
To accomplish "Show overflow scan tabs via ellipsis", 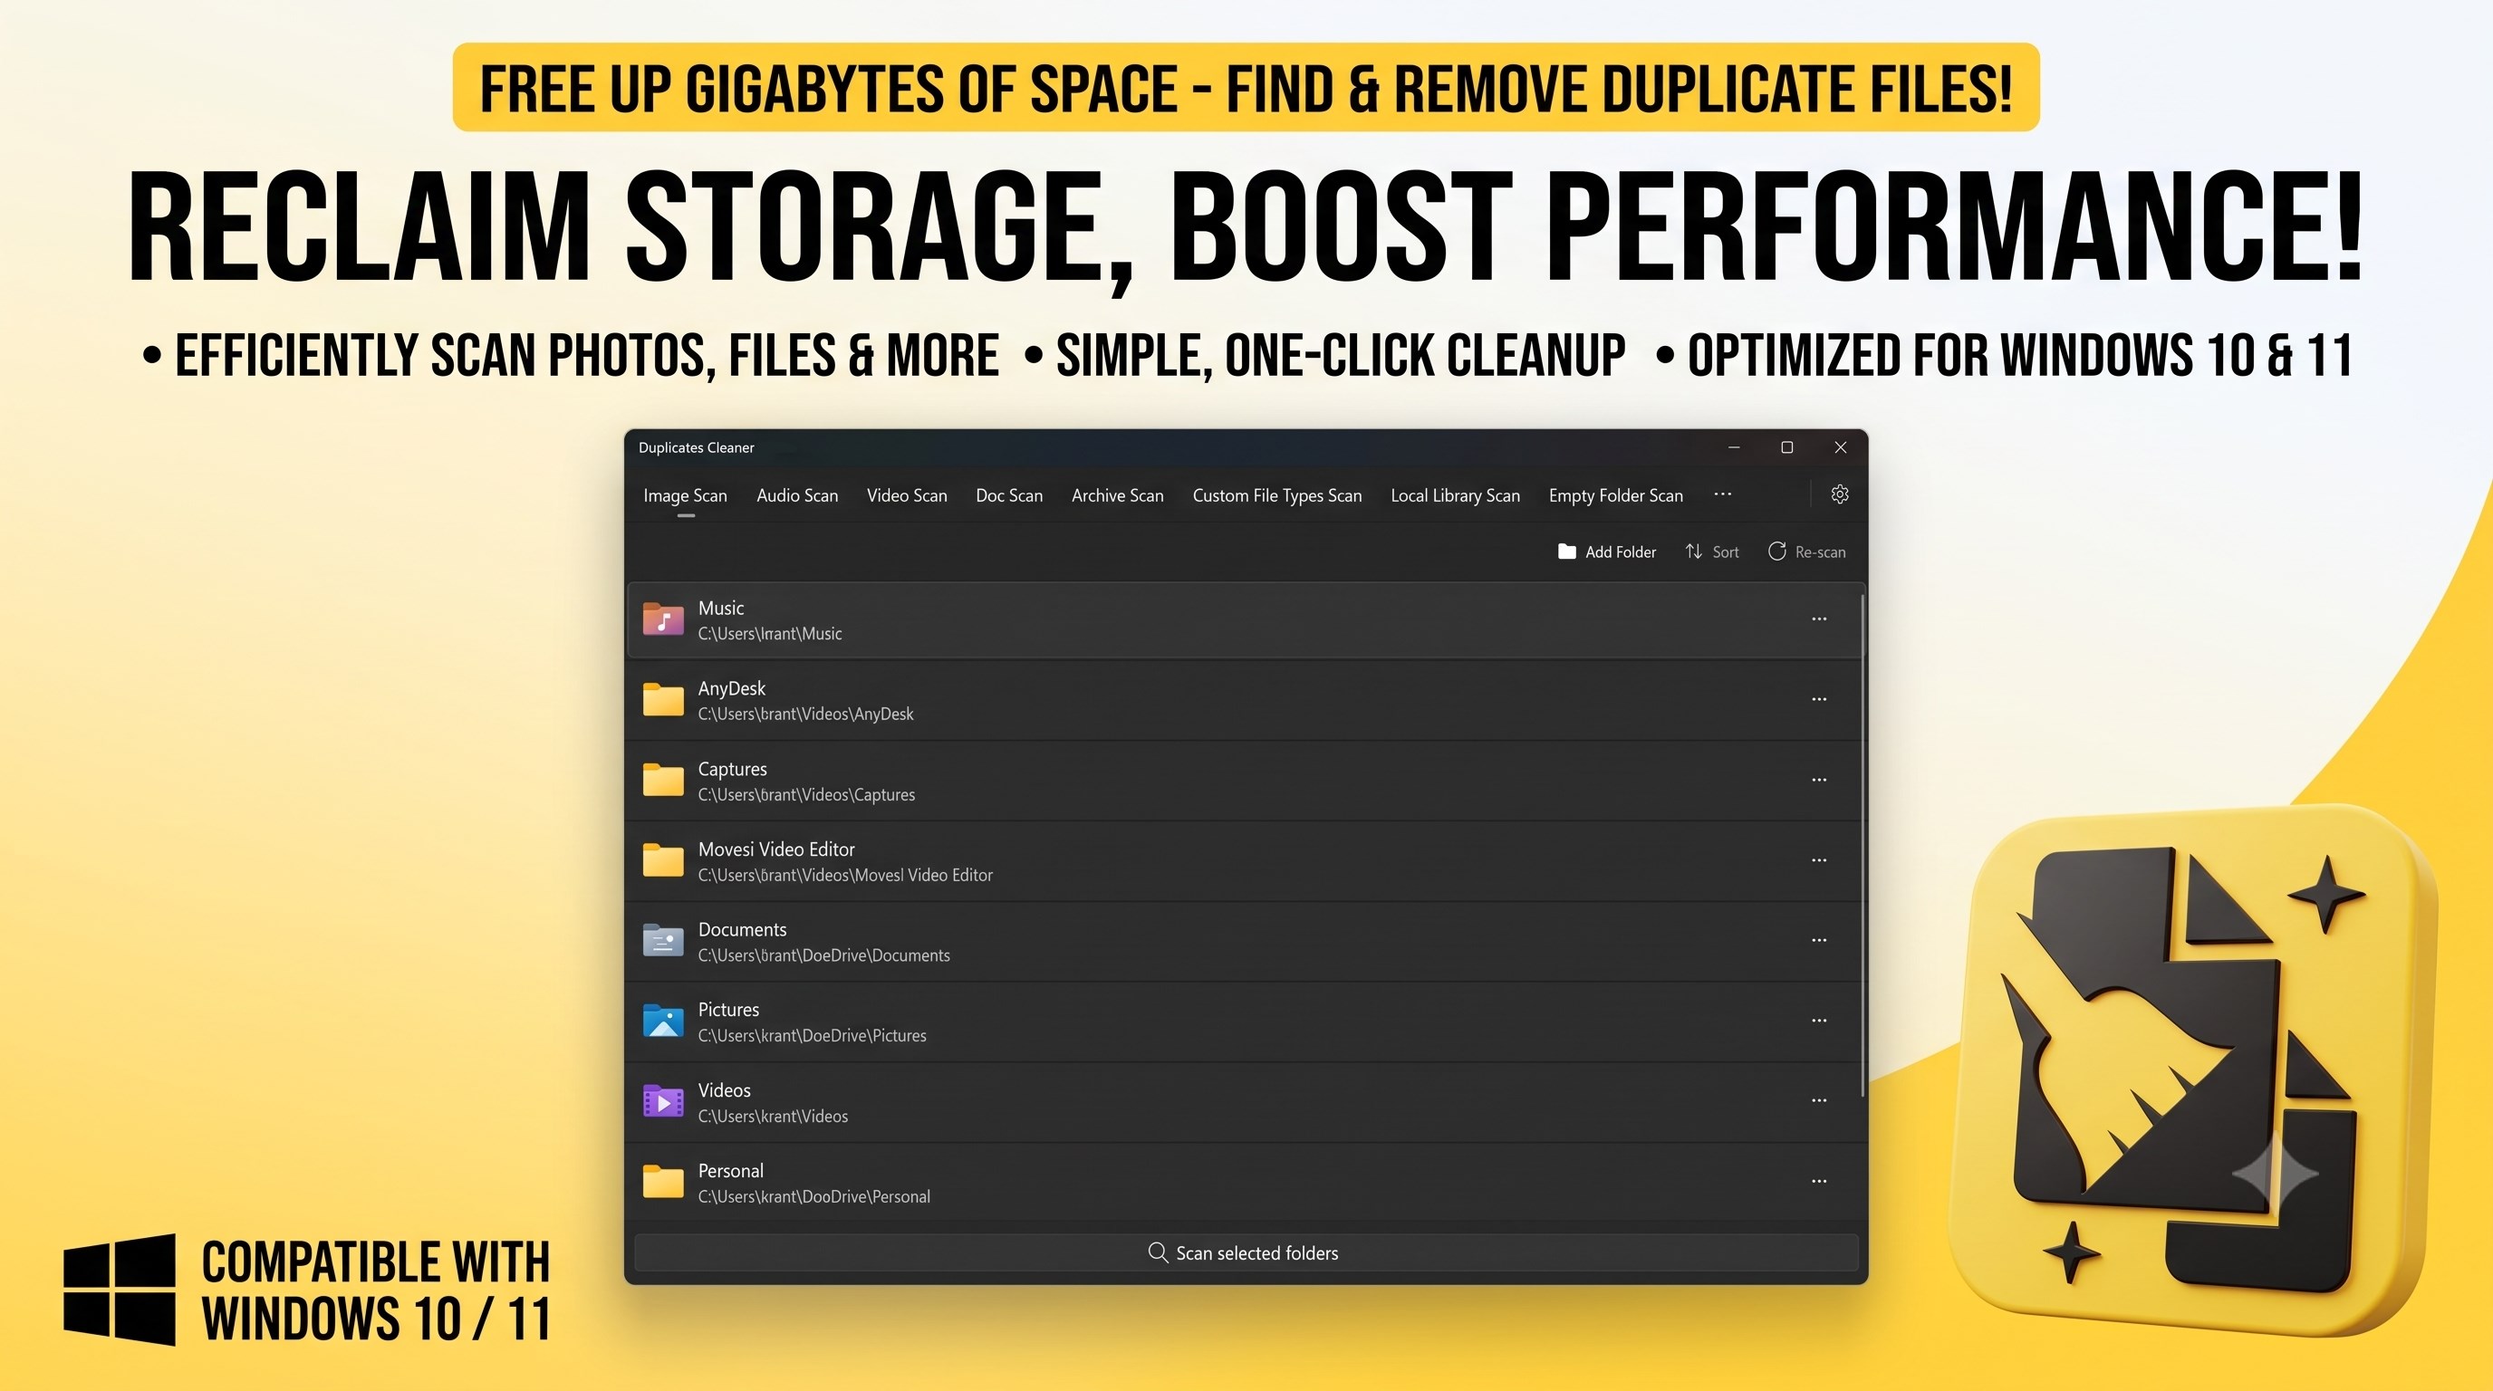I will [1723, 494].
